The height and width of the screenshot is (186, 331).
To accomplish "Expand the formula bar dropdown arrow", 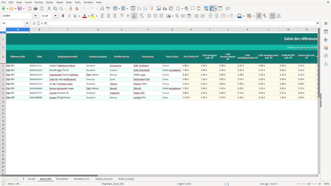I will tap(318, 23).
